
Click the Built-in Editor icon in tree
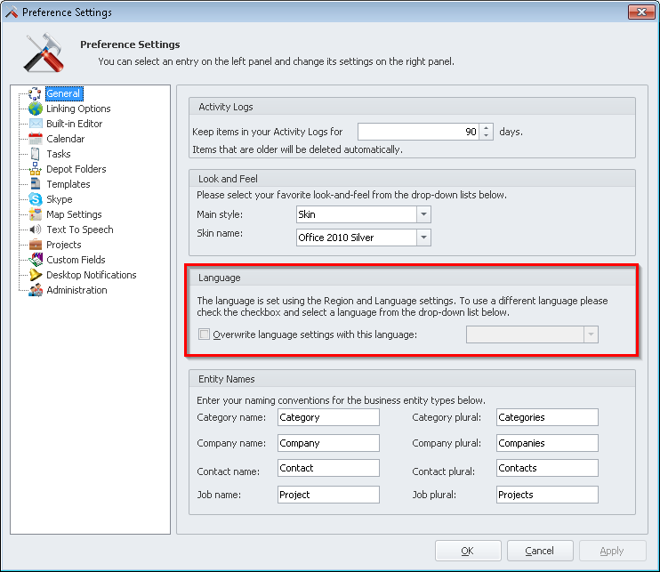pos(36,124)
